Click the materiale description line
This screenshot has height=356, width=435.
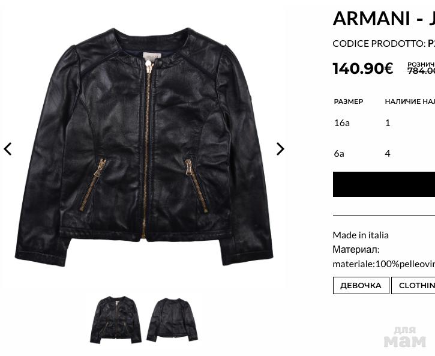pos(384,264)
